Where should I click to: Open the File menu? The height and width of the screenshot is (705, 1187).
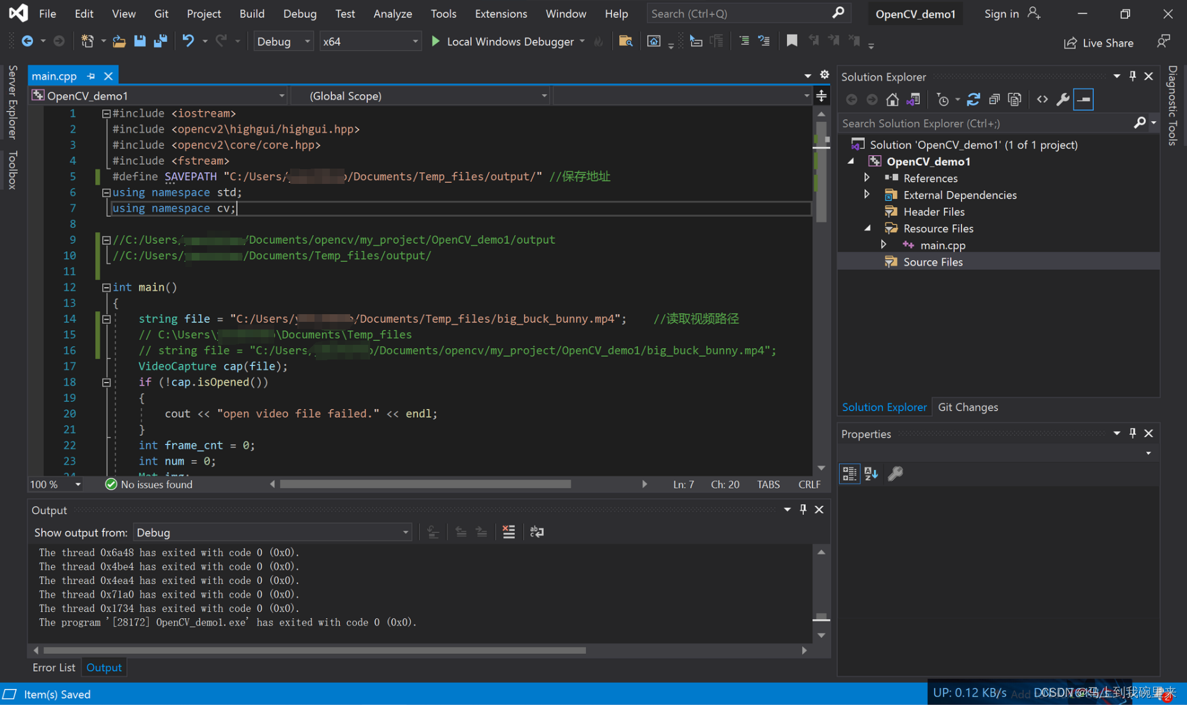coord(47,13)
